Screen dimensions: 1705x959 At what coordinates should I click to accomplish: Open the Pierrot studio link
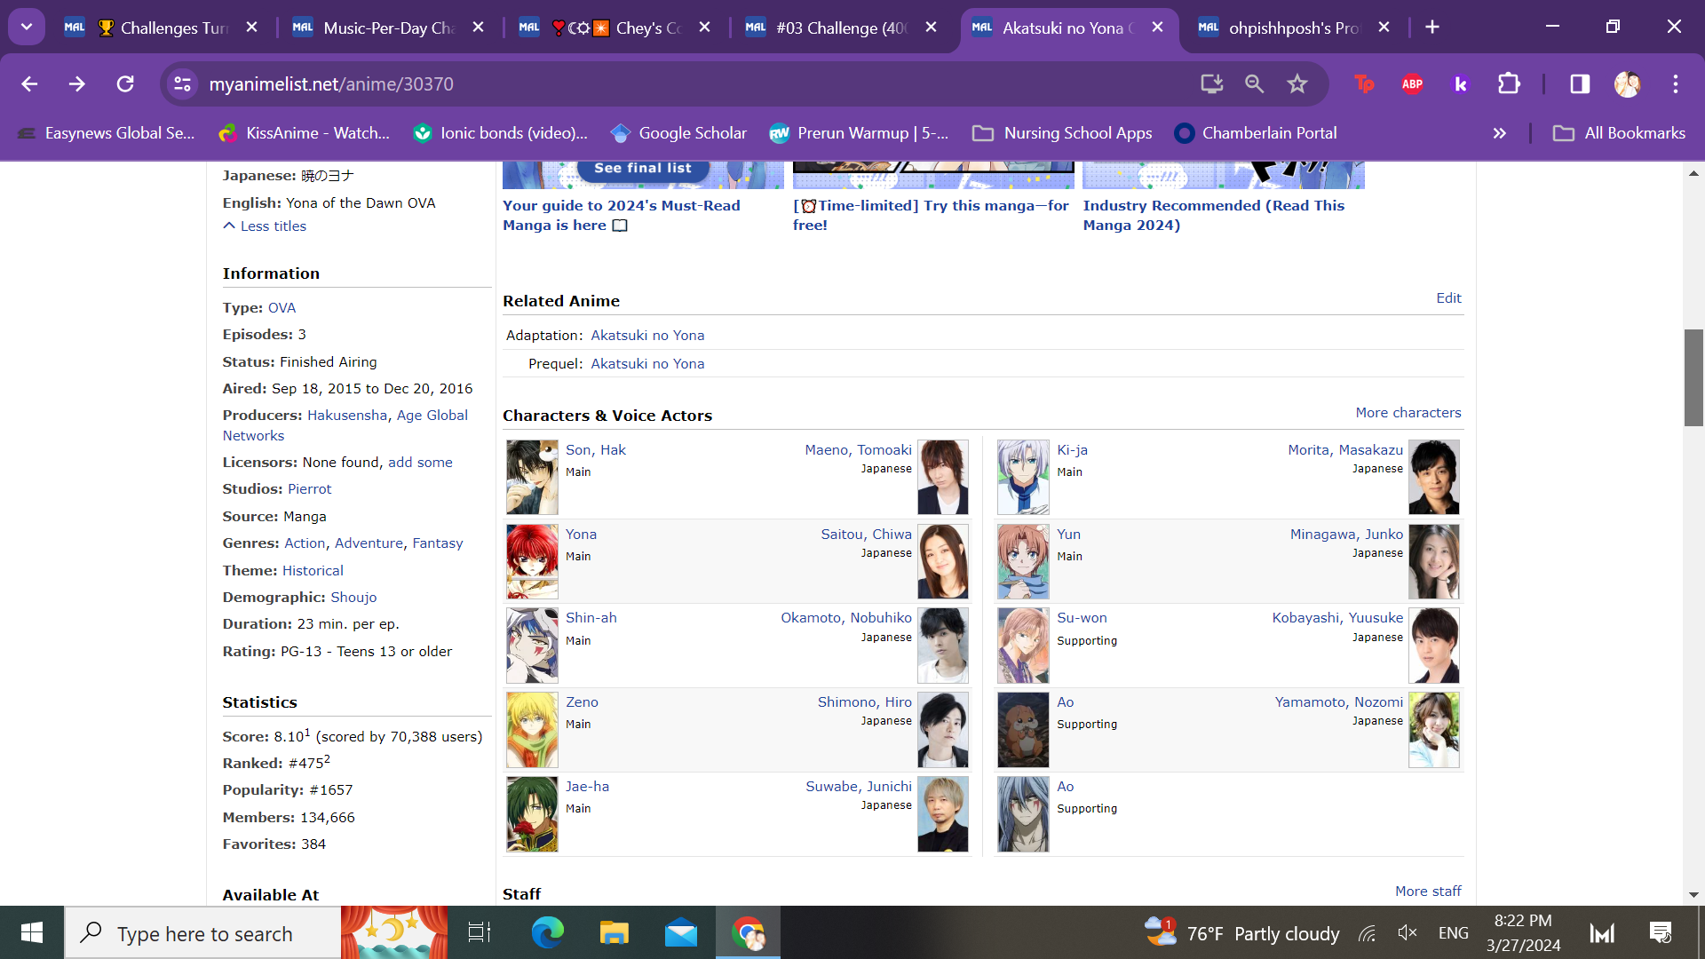pos(309,489)
